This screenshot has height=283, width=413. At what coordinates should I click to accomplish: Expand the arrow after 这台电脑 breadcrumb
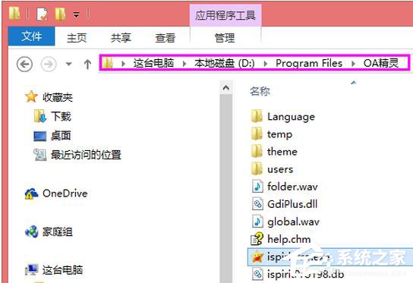click(184, 64)
